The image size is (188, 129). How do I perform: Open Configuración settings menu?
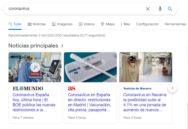(147, 24)
